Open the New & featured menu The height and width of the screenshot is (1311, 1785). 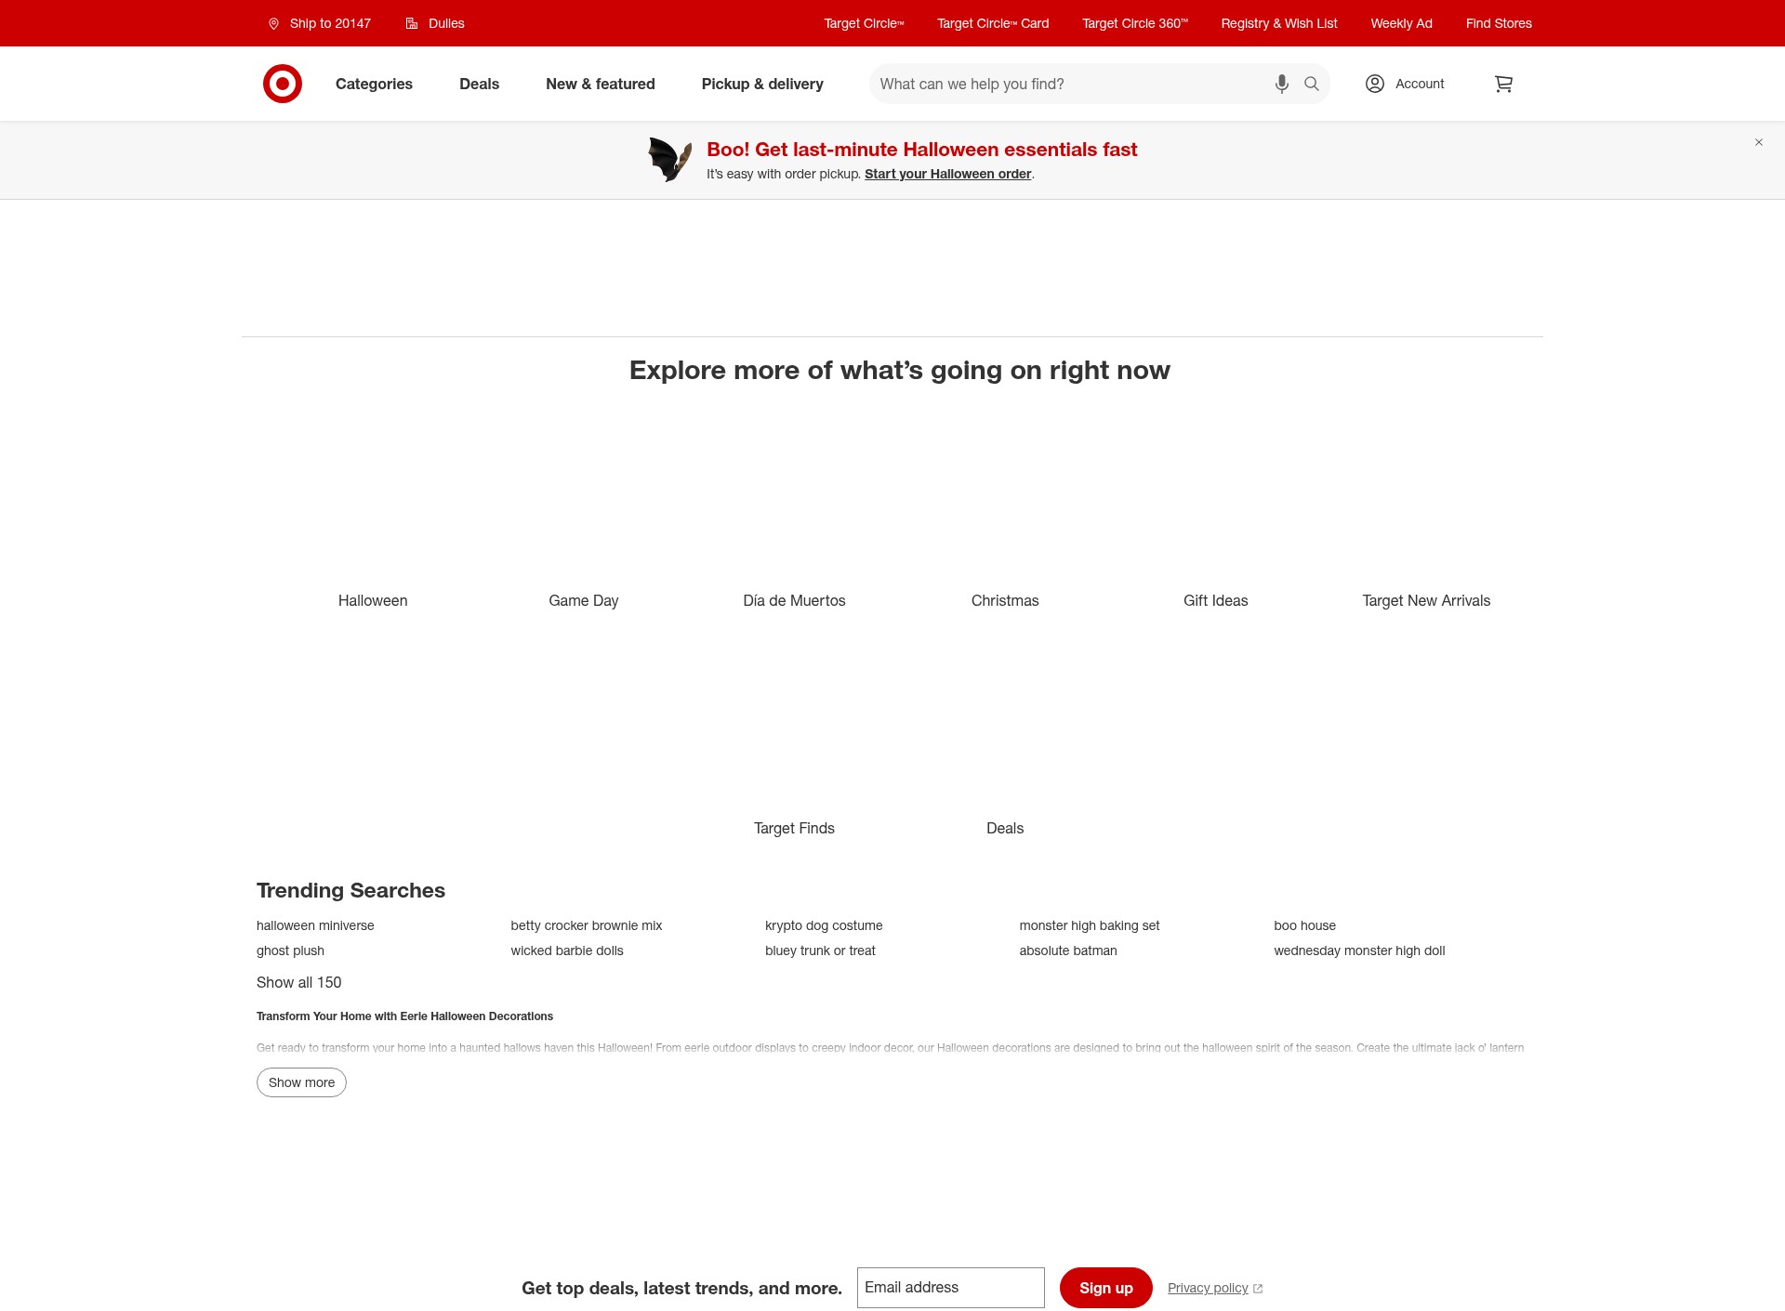pos(601,84)
